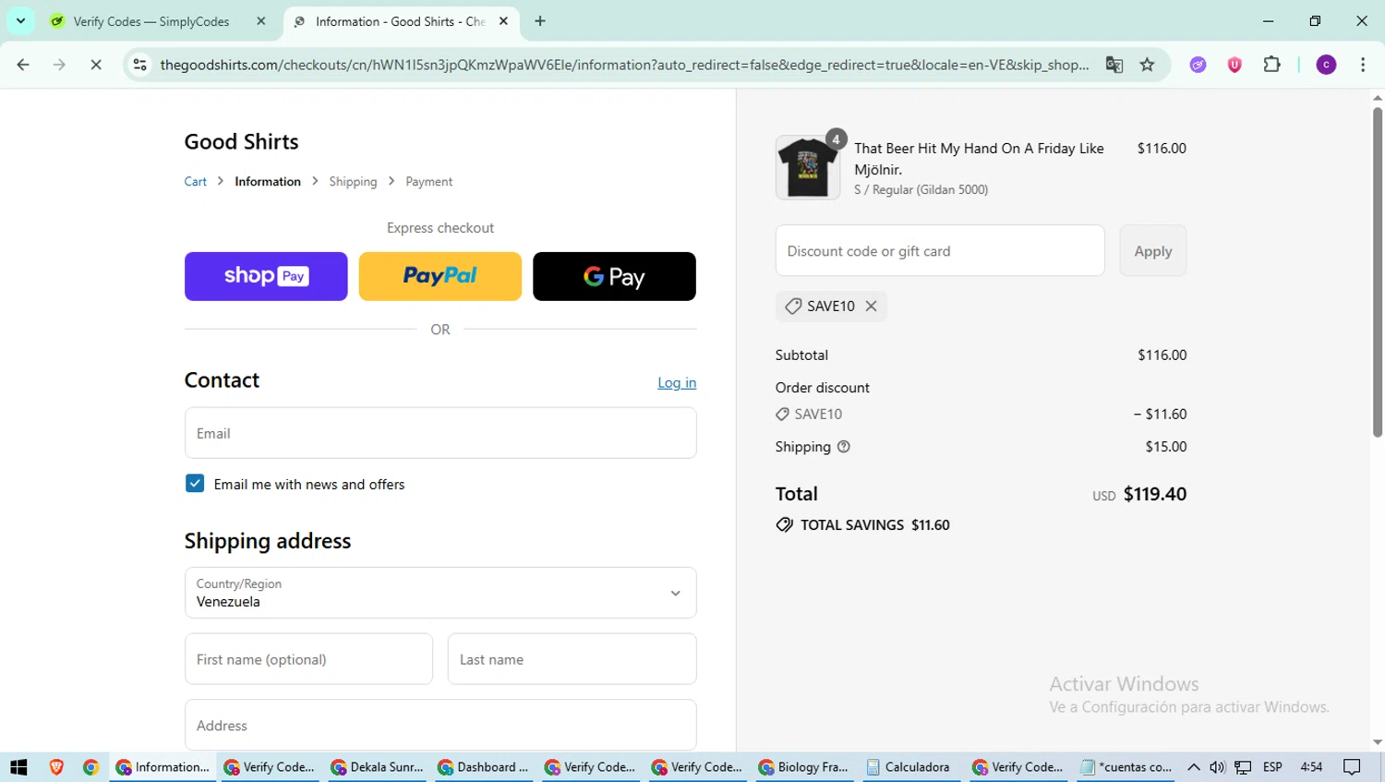
Task: Open the purple SimplyCodes extension icon
Action: coord(1198,65)
